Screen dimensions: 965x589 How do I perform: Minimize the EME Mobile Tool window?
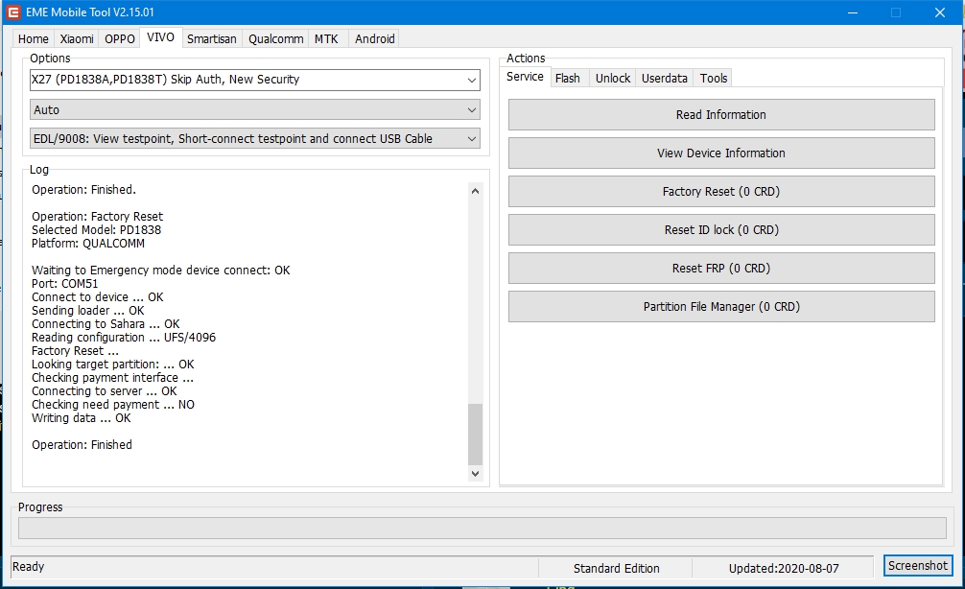pyautogui.click(x=853, y=12)
